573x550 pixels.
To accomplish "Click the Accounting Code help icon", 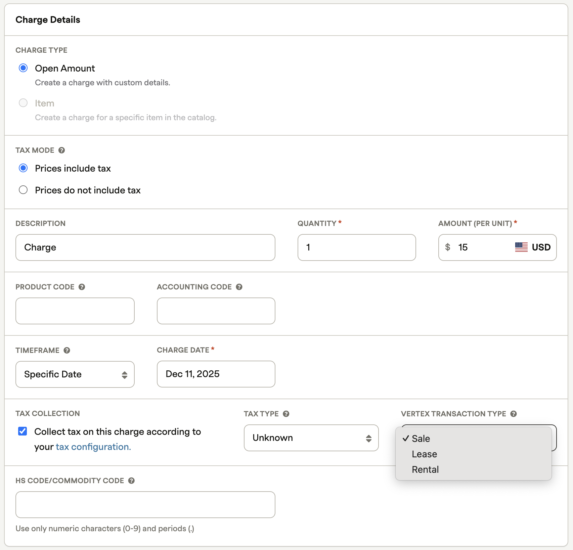I will (239, 287).
